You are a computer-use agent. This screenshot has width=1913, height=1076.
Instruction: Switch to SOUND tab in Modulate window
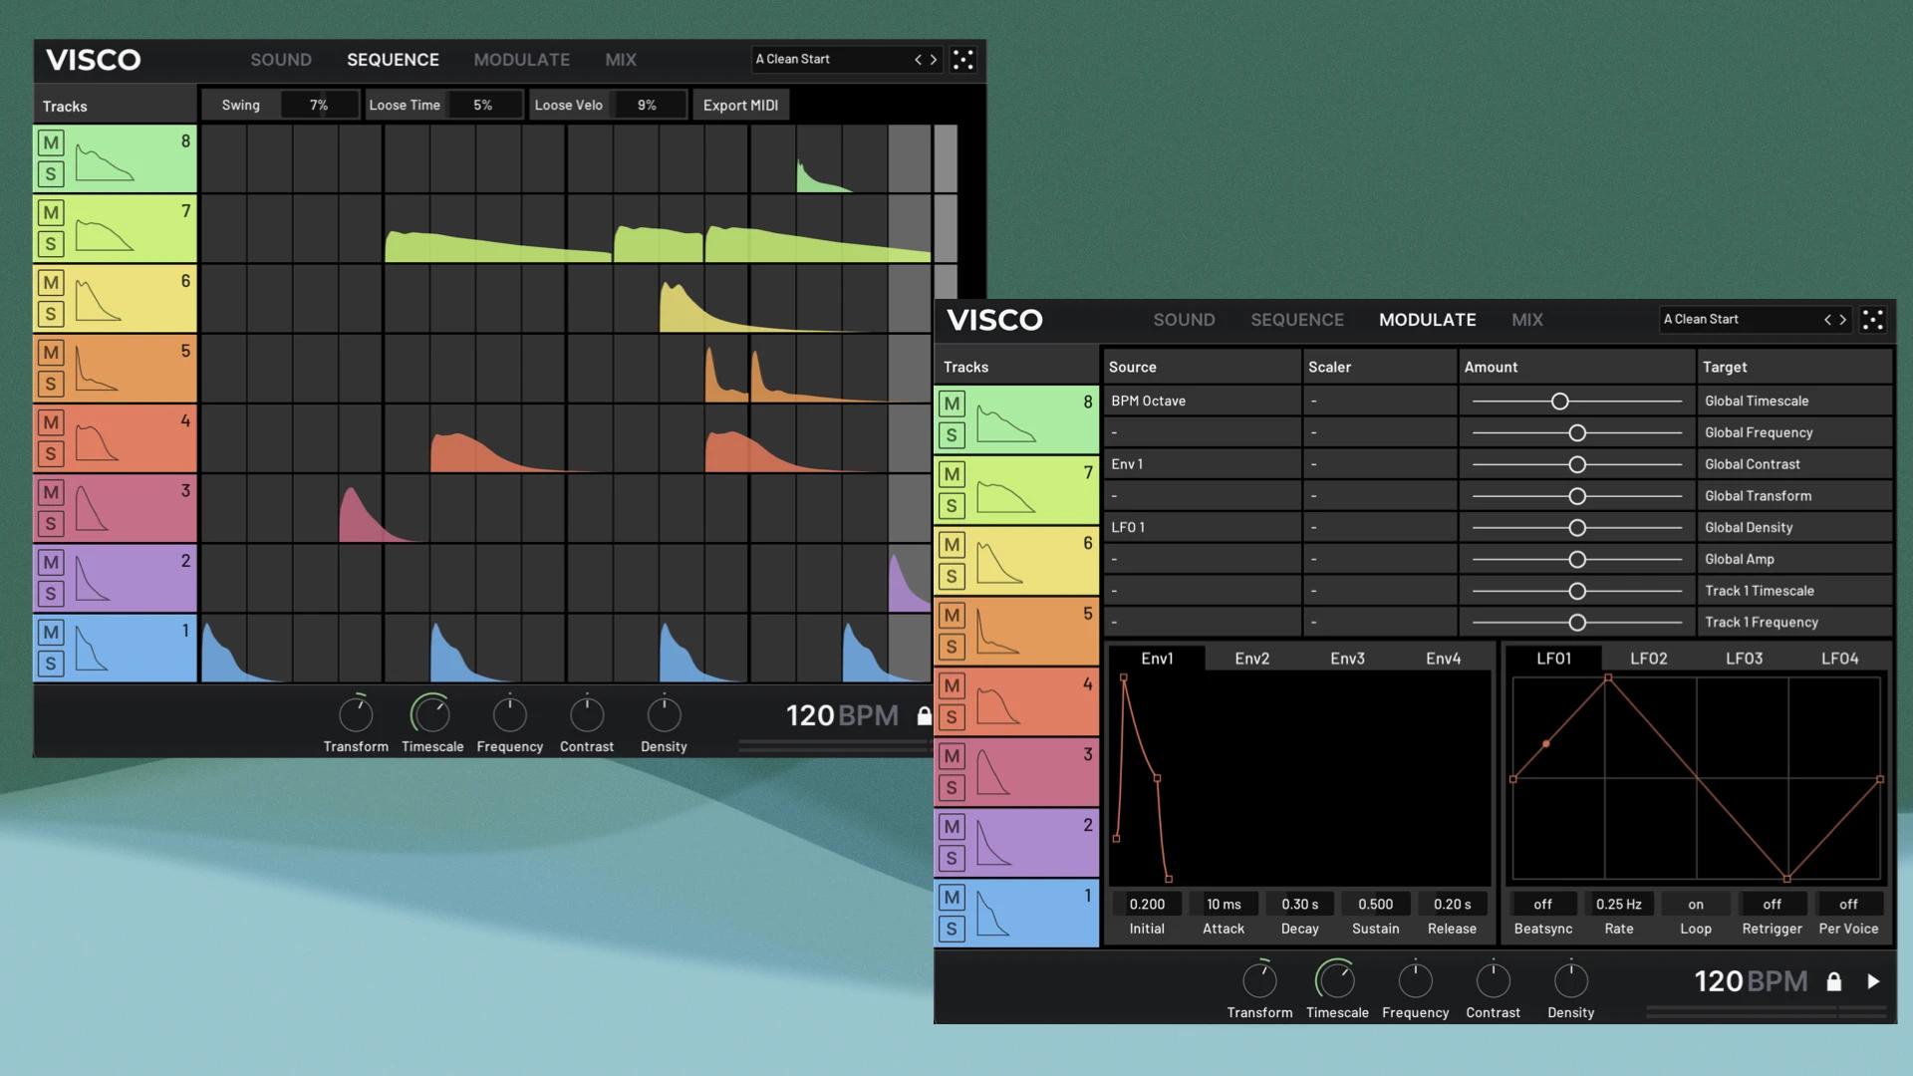click(x=1184, y=320)
